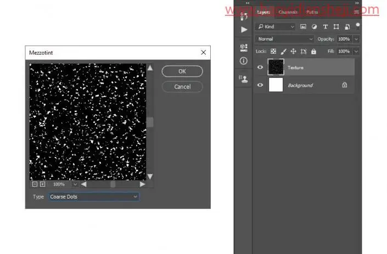Open the Opacity slider dropdown arrow
This screenshot has width=387, height=254.
point(356,39)
